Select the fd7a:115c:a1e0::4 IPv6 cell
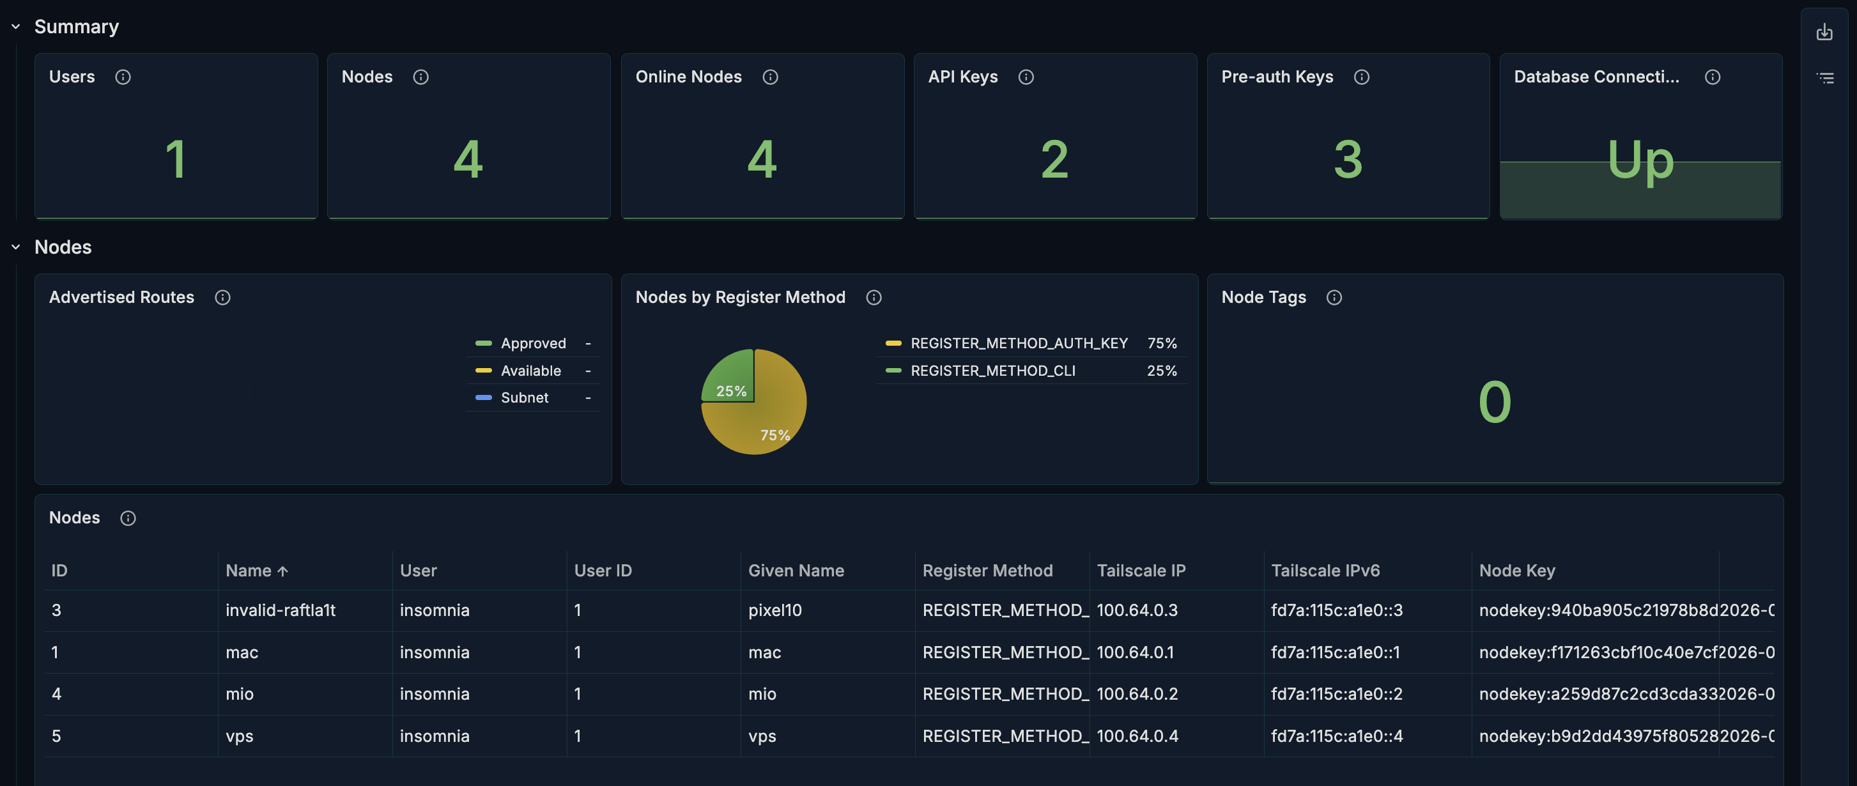The height and width of the screenshot is (786, 1857). click(1368, 736)
